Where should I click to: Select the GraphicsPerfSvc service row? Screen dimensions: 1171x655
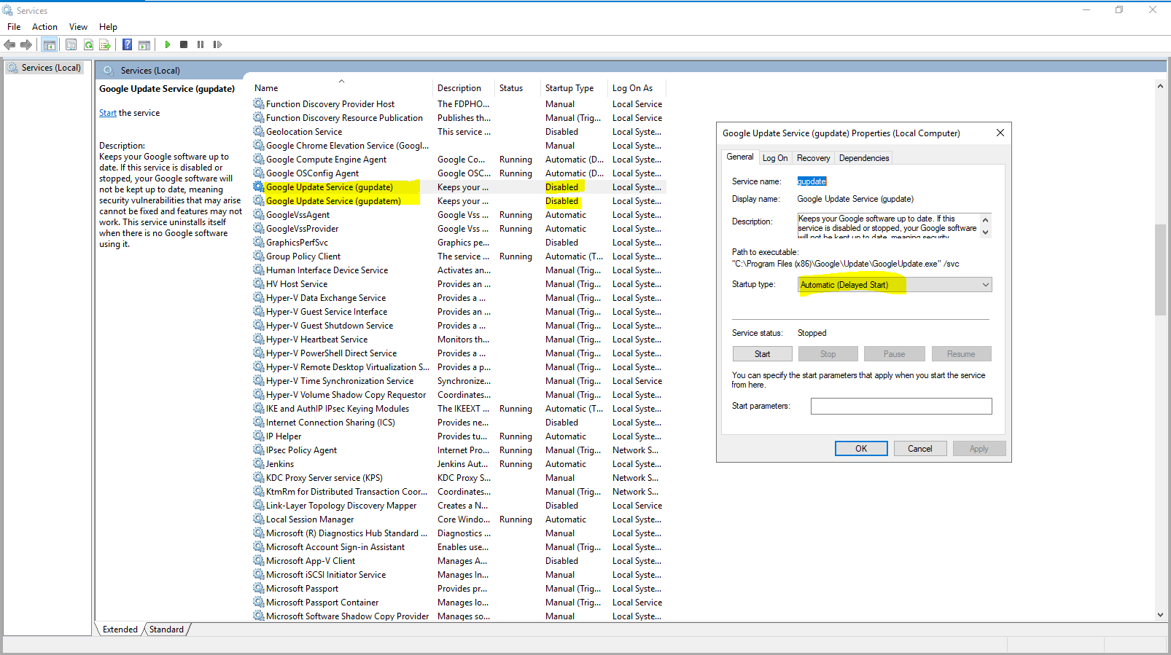pos(459,243)
